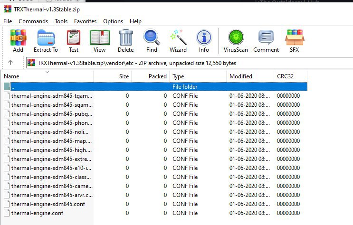The height and width of the screenshot is (225, 353).
Task: Click file icon of thermal-engine-sdm845-arvr
Action: [7, 195]
